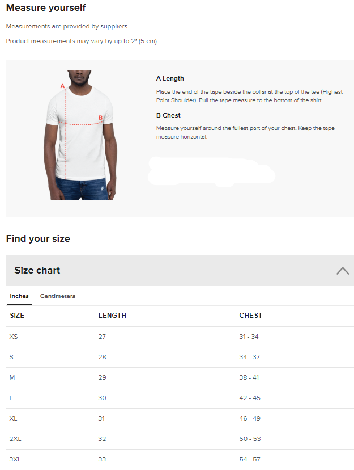Click the length value 28 for size S

(x=102, y=357)
